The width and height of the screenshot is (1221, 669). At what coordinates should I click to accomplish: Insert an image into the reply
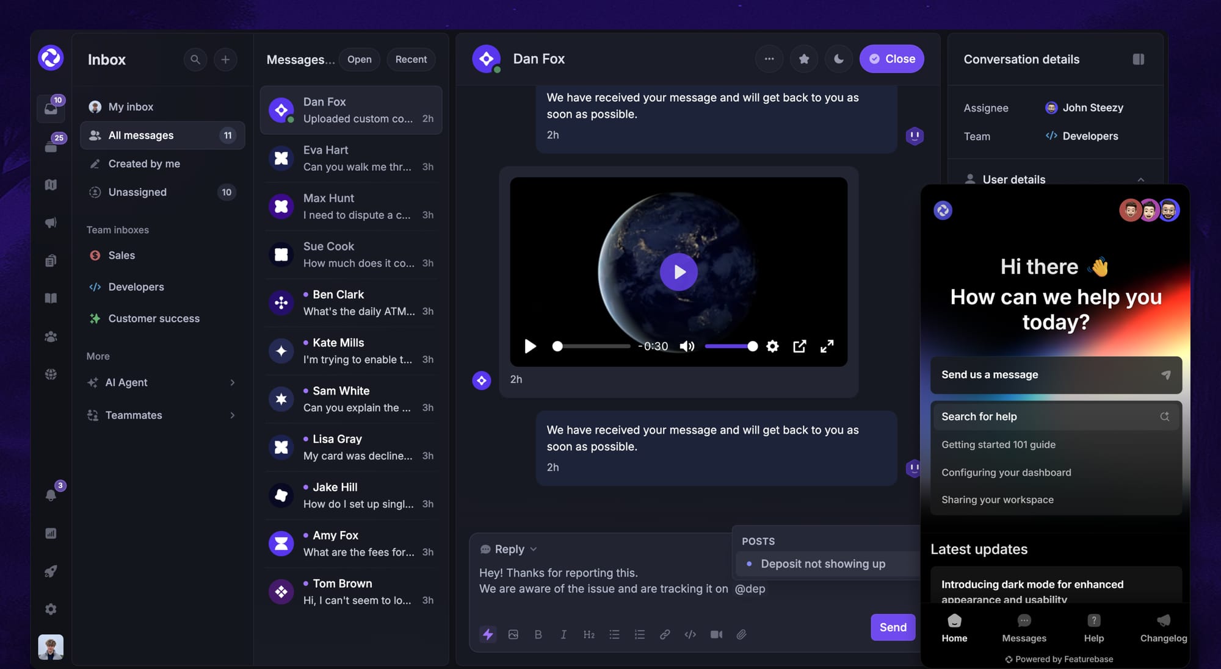click(513, 634)
